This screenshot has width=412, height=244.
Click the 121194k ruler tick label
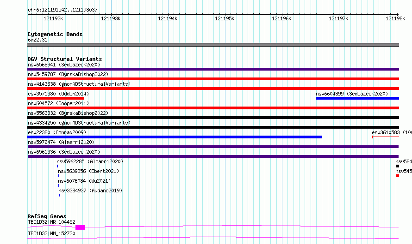(168, 18)
